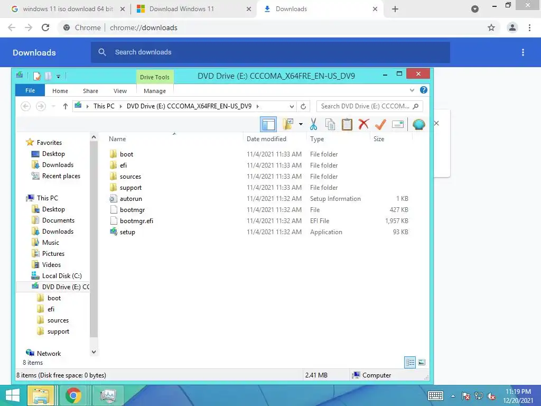This screenshot has width=541, height=406.
Task: Click the Refresh icon beside address bar
Action: point(303,106)
